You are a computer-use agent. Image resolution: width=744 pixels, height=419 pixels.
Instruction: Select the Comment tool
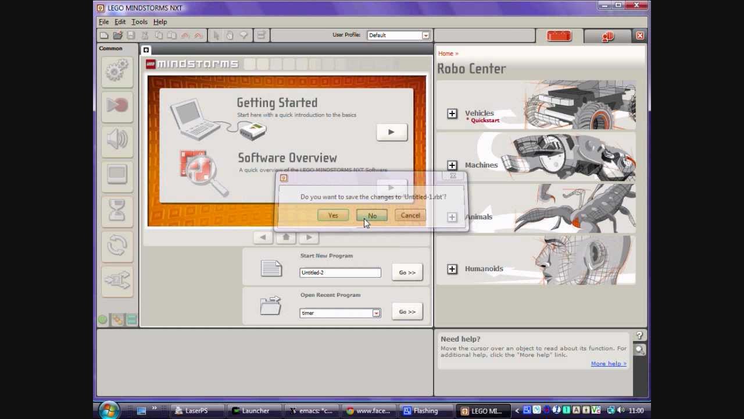244,35
